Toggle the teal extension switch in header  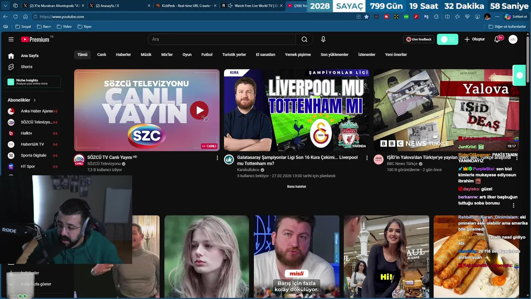447,39
